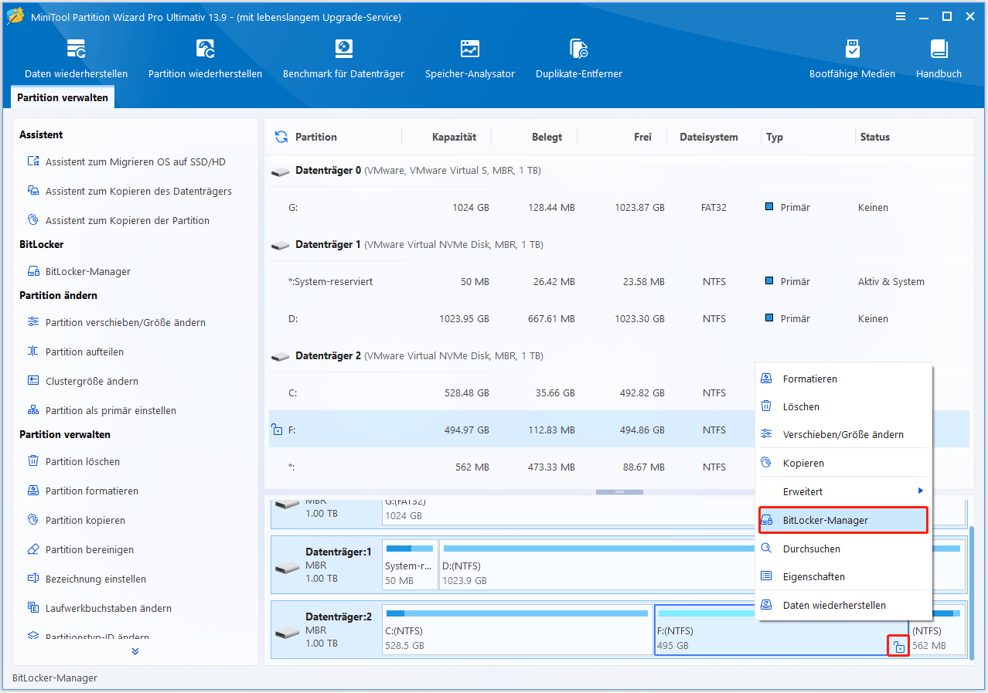Sort by the Typ column header
This screenshot has height=693, width=988.
(775, 137)
